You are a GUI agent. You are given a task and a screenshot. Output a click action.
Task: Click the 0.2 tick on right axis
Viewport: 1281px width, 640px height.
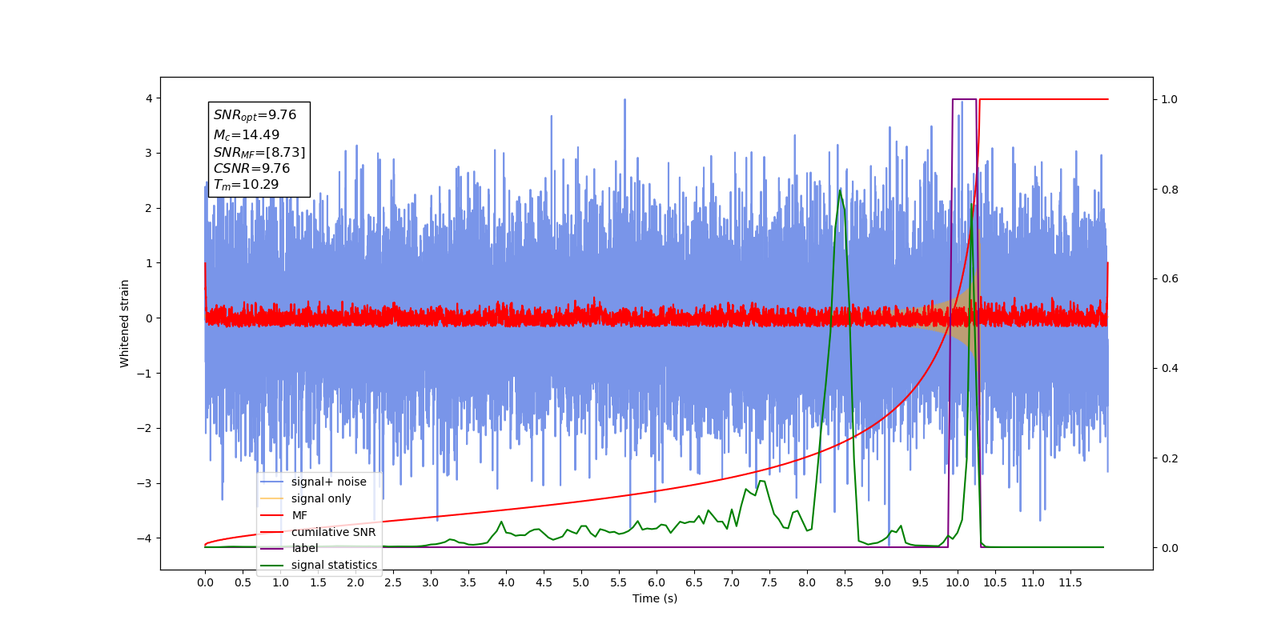pyautogui.click(x=1170, y=458)
